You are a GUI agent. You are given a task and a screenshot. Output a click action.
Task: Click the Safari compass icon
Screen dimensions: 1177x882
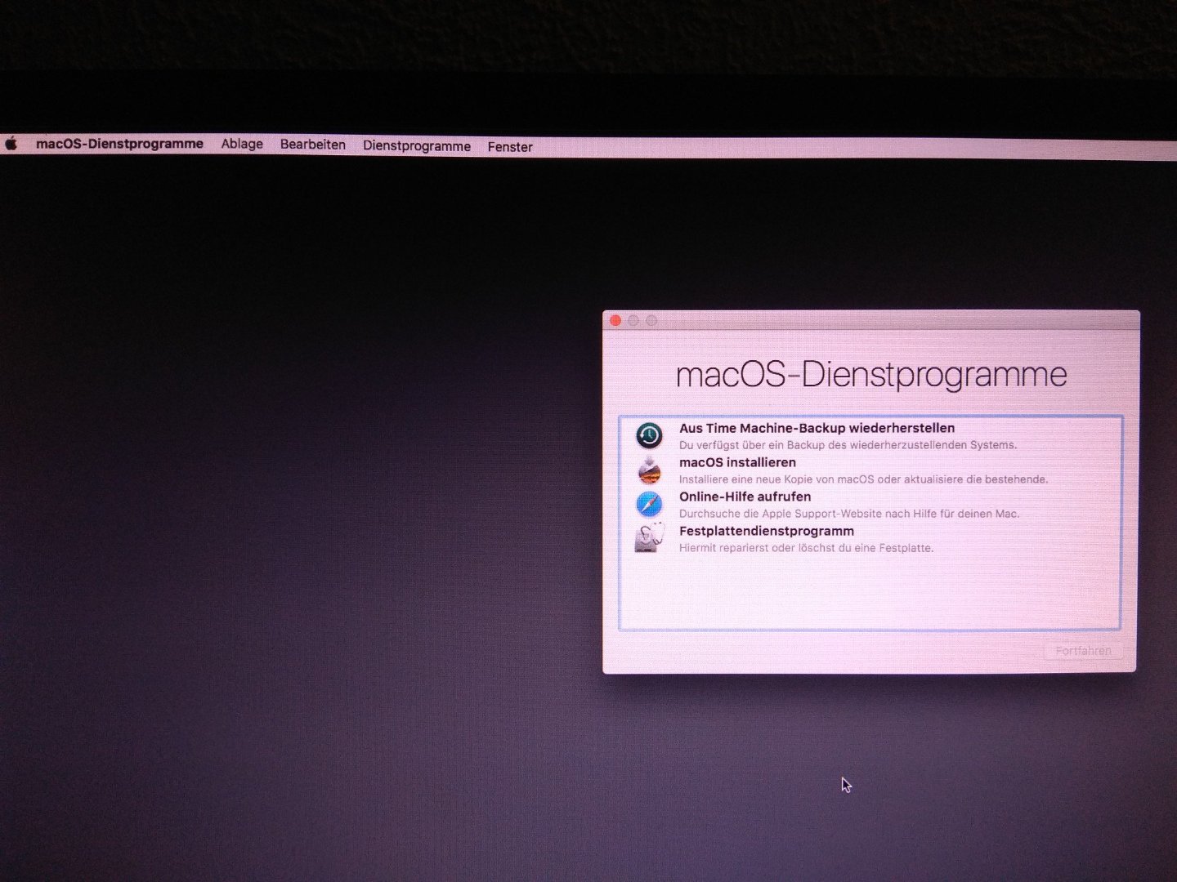(x=649, y=504)
